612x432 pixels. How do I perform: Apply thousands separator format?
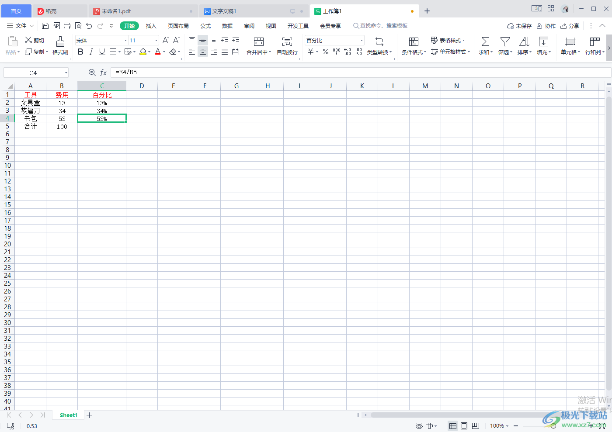(x=337, y=52)
